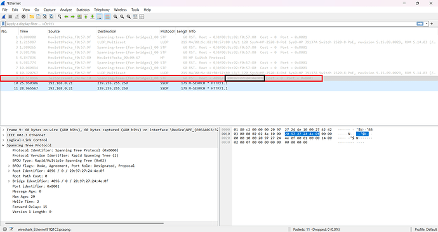The height and width of the screenshot is (232, 438).
Task: Open display filter bookmarks
Action: [x=3, y=24]
